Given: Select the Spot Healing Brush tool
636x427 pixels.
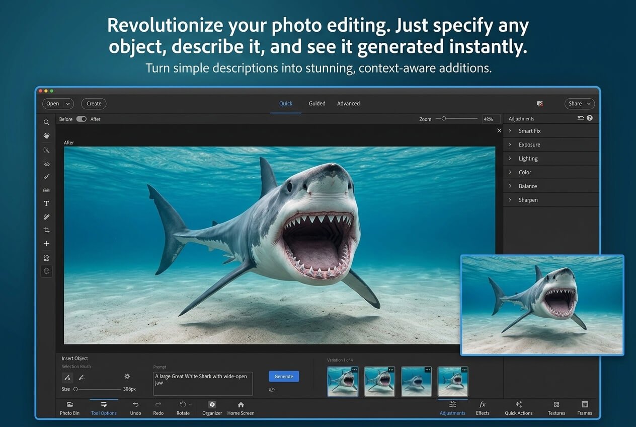Looking at the screenshot, I should 46,217.
